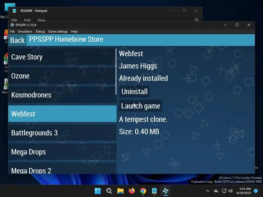Select Kosmodrones in the store list
This screenshot has height=197, width=263.
(x=62, y=95)
